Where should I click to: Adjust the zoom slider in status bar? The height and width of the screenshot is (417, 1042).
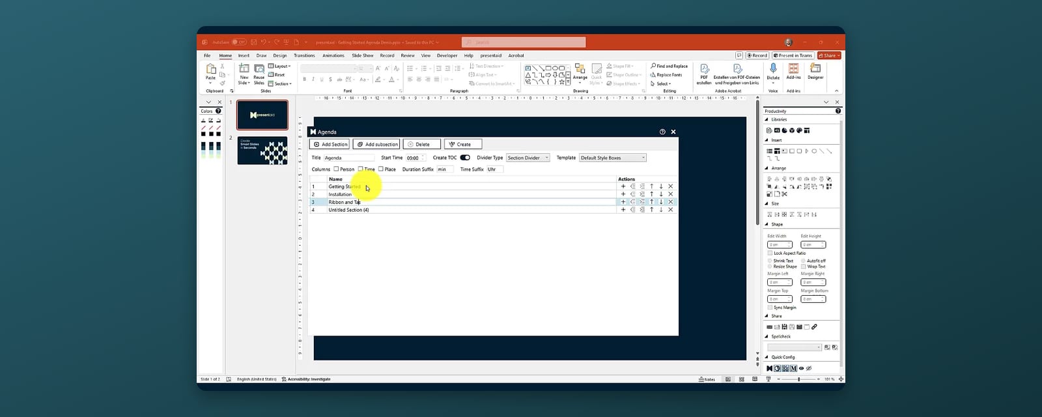(799, 379)
